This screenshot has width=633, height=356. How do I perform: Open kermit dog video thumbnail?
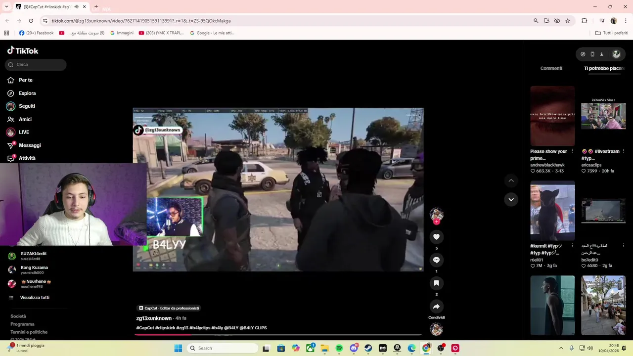tap(552, 211)
